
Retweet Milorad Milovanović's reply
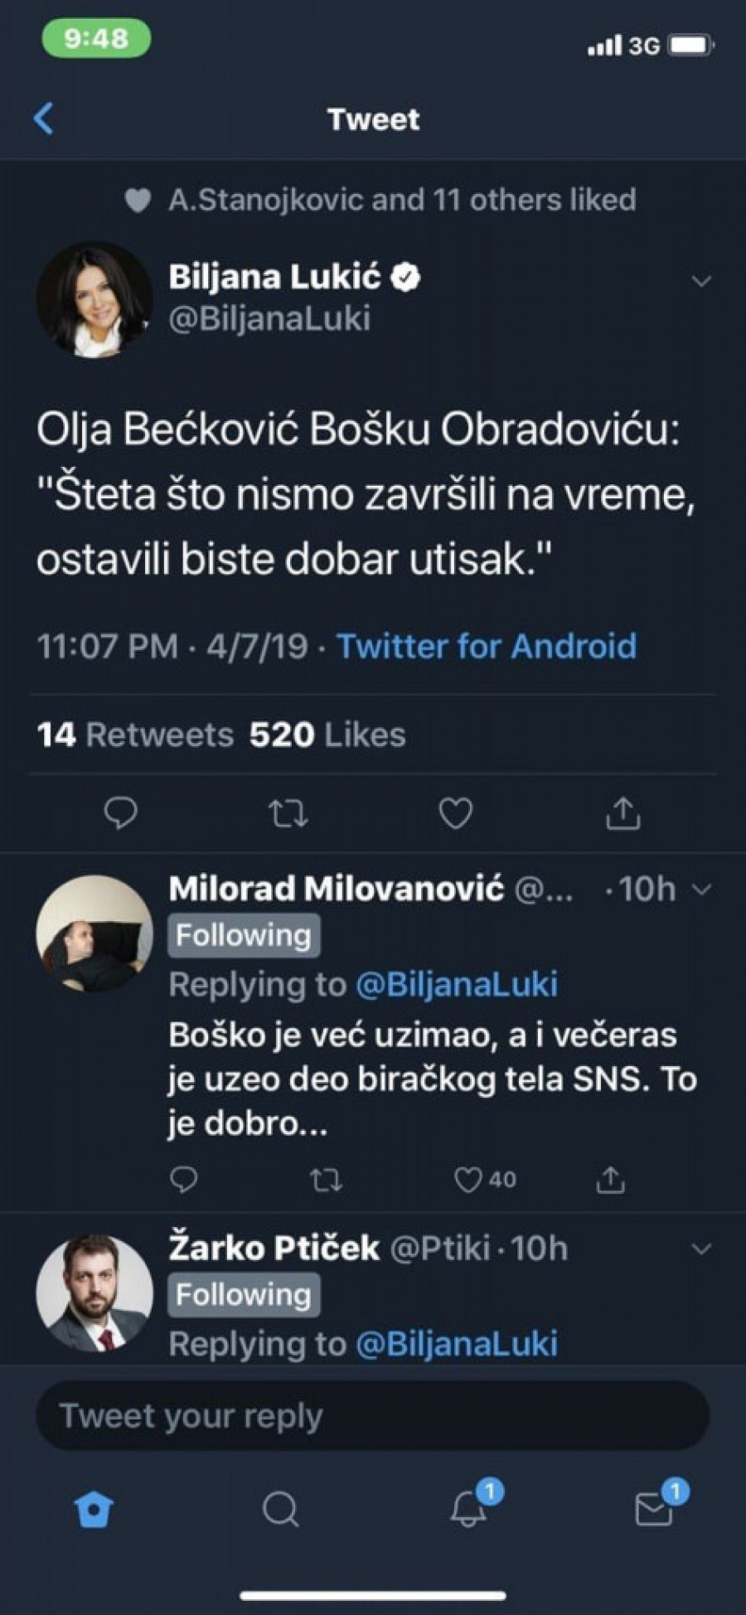pyautogui.click(x=325, y=1179)
